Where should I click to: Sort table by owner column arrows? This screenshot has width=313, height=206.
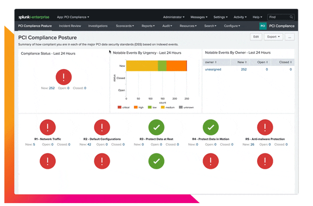pyautogui.click(x=215, y=62)
